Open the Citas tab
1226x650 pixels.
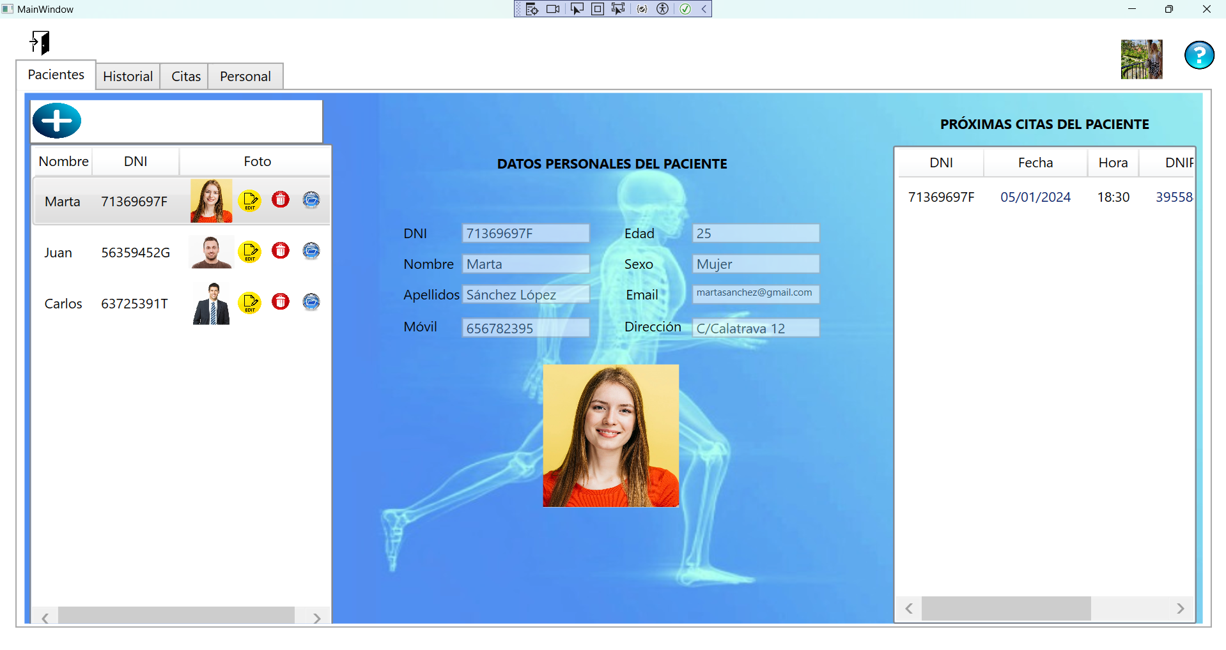pos(186,77)
